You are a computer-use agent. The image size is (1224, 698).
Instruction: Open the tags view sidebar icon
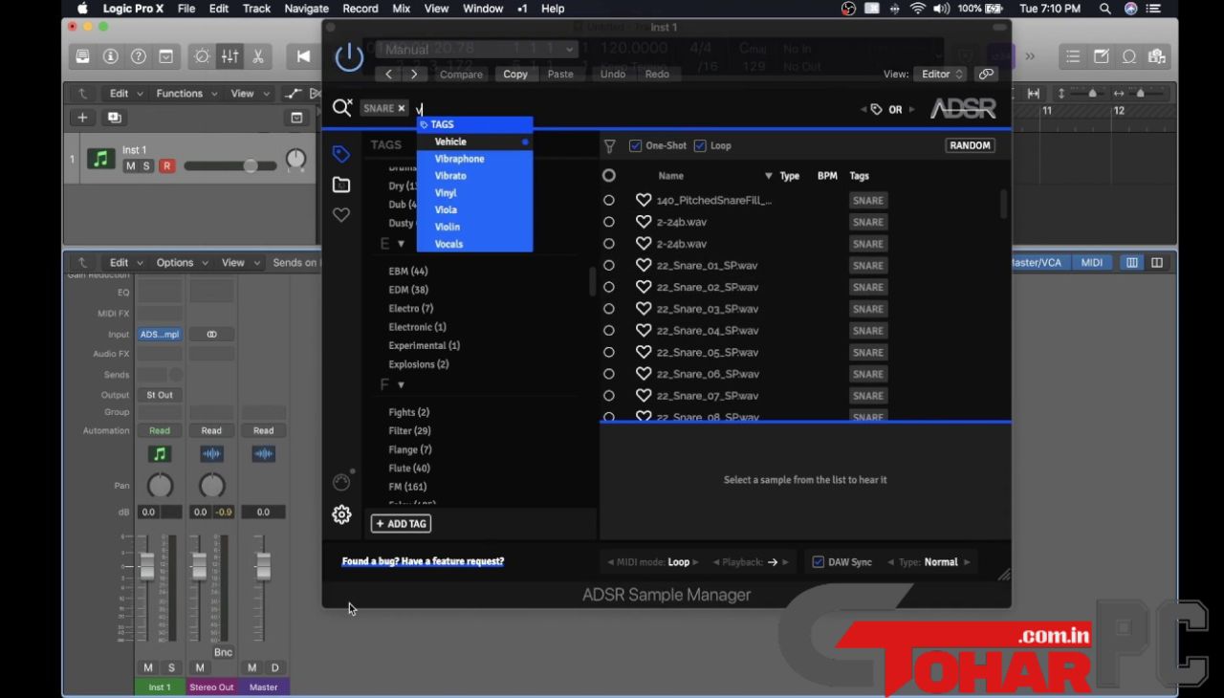tap(341, 154)
